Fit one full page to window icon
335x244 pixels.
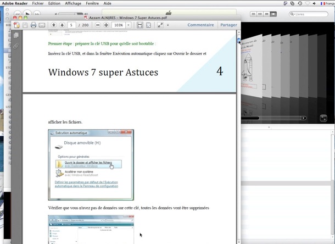(148, 25)
